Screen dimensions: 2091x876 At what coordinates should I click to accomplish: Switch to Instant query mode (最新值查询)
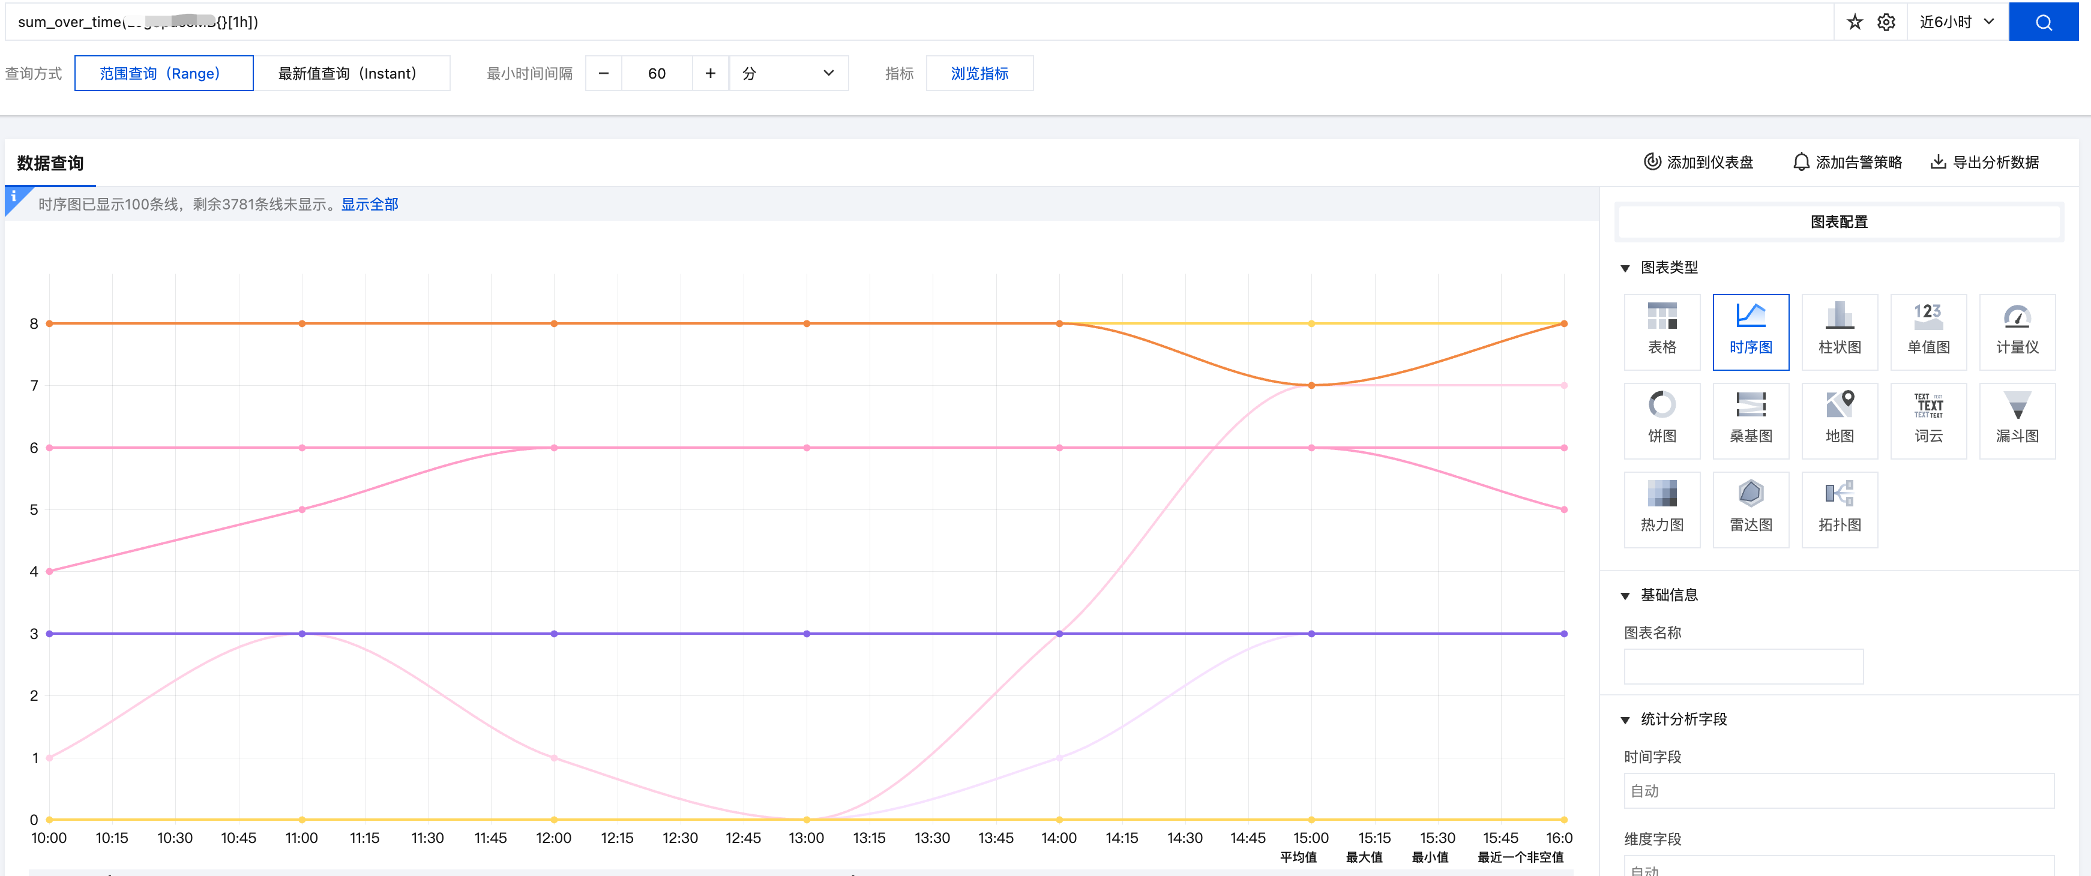351,73
